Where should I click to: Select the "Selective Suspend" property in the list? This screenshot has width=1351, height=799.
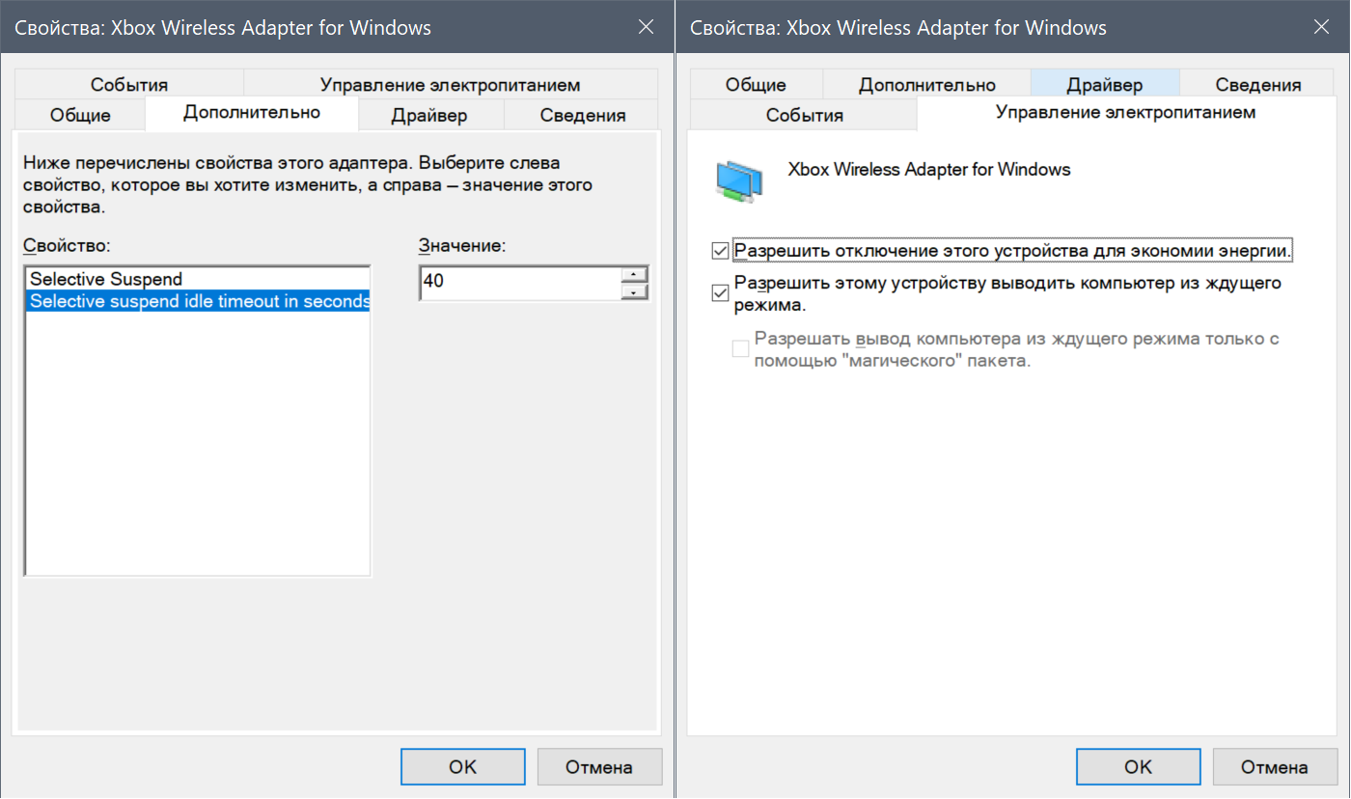tap(106, 279)
